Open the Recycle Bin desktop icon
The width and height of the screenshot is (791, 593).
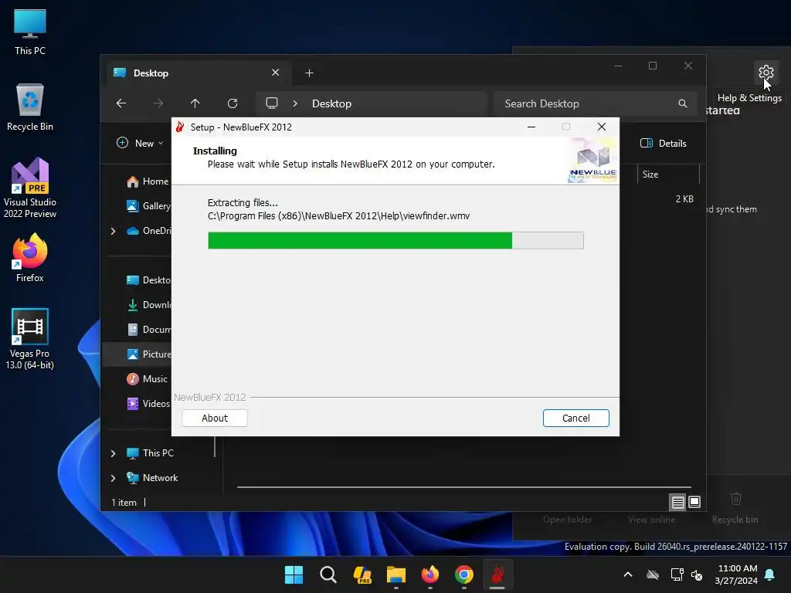click(30, 107)
